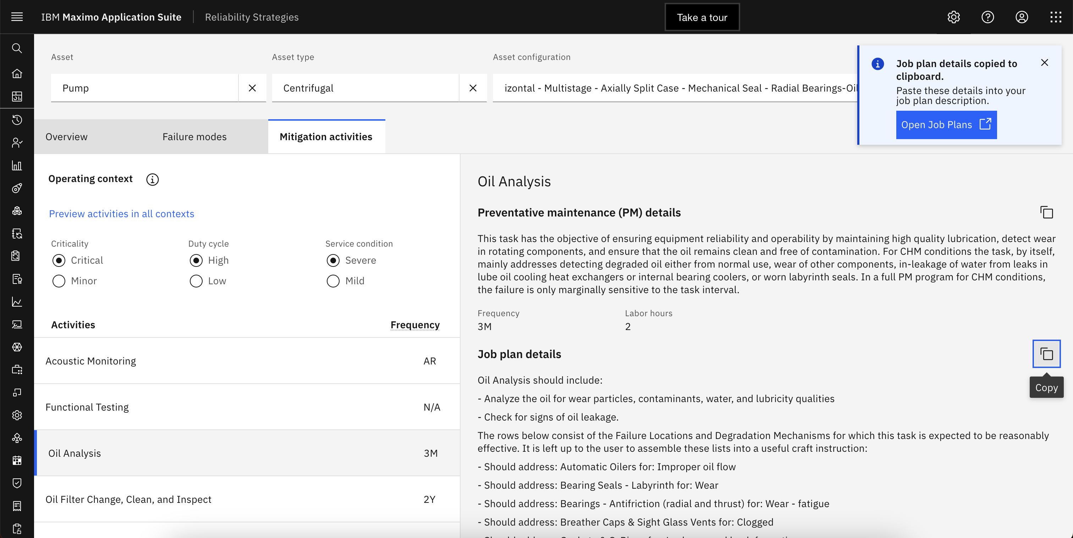Open the help question-mark icon
The height and width of the screenshot is (538, 1073).
987,17
